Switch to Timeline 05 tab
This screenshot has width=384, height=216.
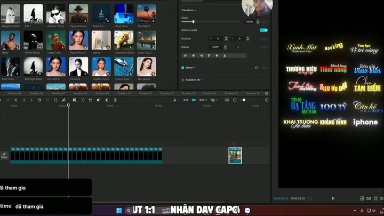14,93
